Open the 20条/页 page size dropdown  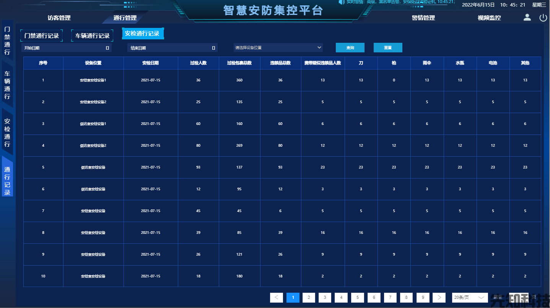tap(469, 297)
